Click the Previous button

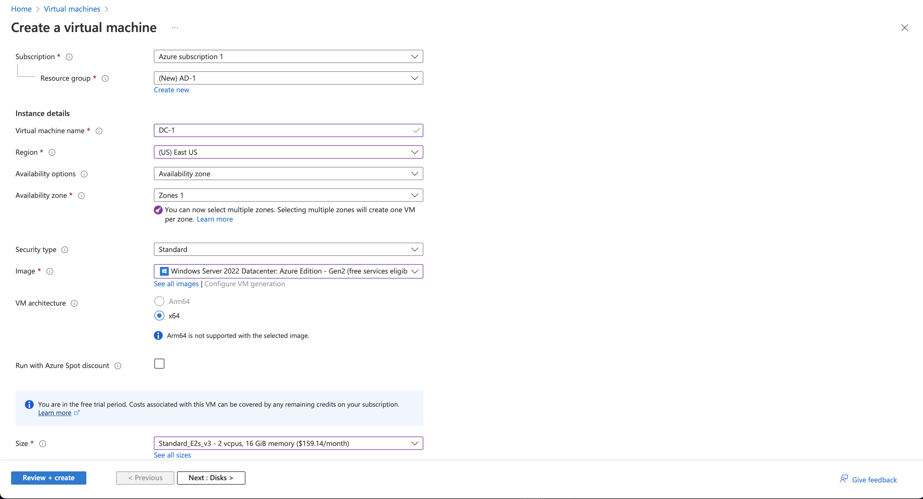pyautogui.click(x=145, y=478)
